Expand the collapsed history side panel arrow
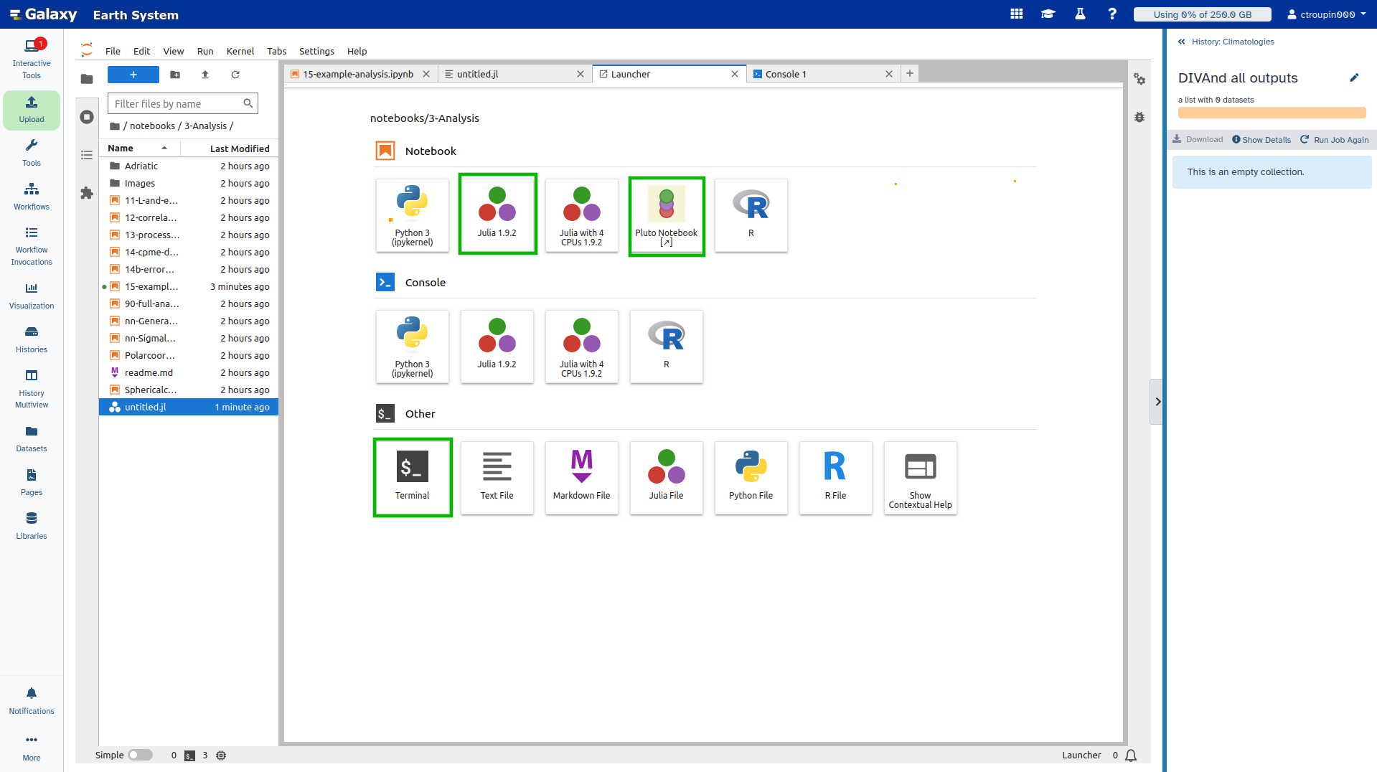This screenshot has width=1377, height=772. 1157,402
